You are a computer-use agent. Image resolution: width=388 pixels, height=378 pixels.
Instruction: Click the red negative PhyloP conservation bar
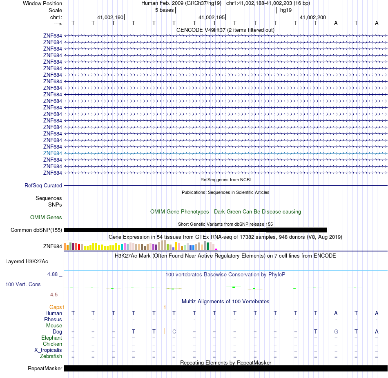[x=336, y=288]
